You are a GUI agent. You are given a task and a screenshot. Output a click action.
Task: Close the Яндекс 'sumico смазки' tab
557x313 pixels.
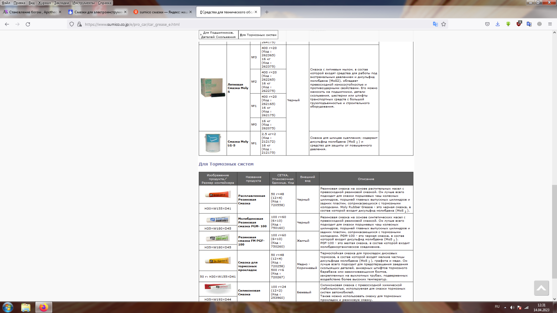(190, 12)
